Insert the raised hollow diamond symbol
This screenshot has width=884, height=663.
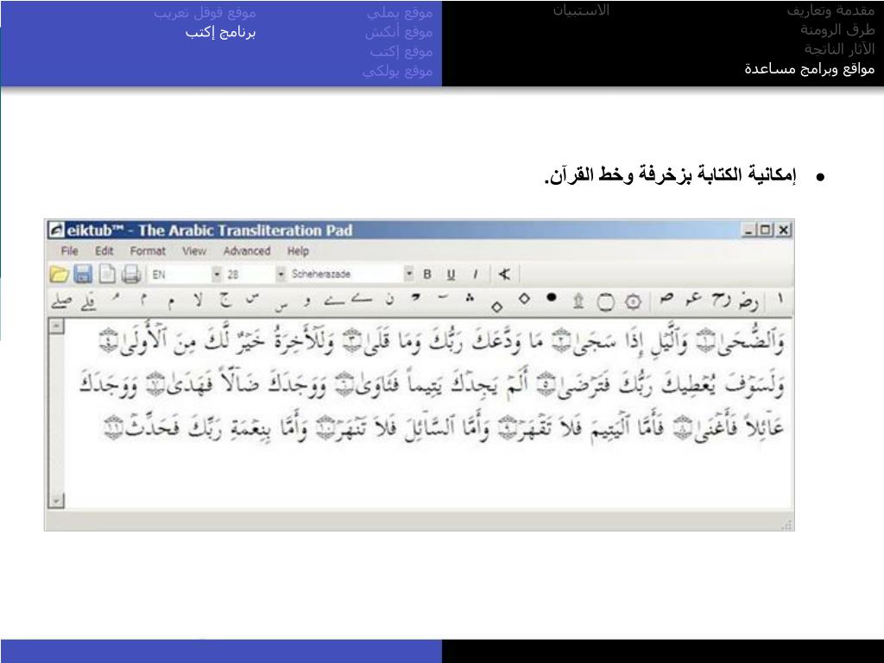524,298
